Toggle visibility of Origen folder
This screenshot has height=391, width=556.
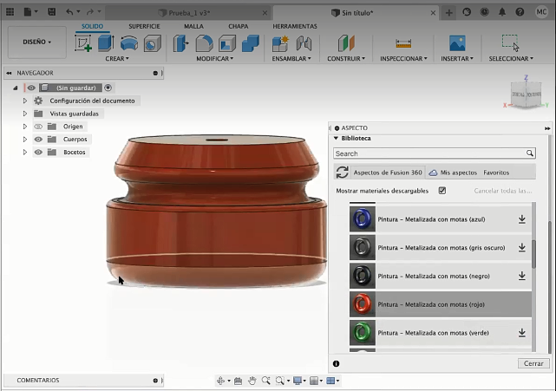click(x=38, y=127)
